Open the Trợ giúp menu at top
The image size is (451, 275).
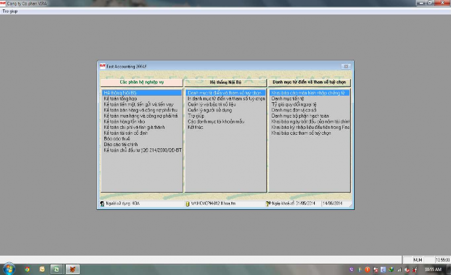(10, 12)
